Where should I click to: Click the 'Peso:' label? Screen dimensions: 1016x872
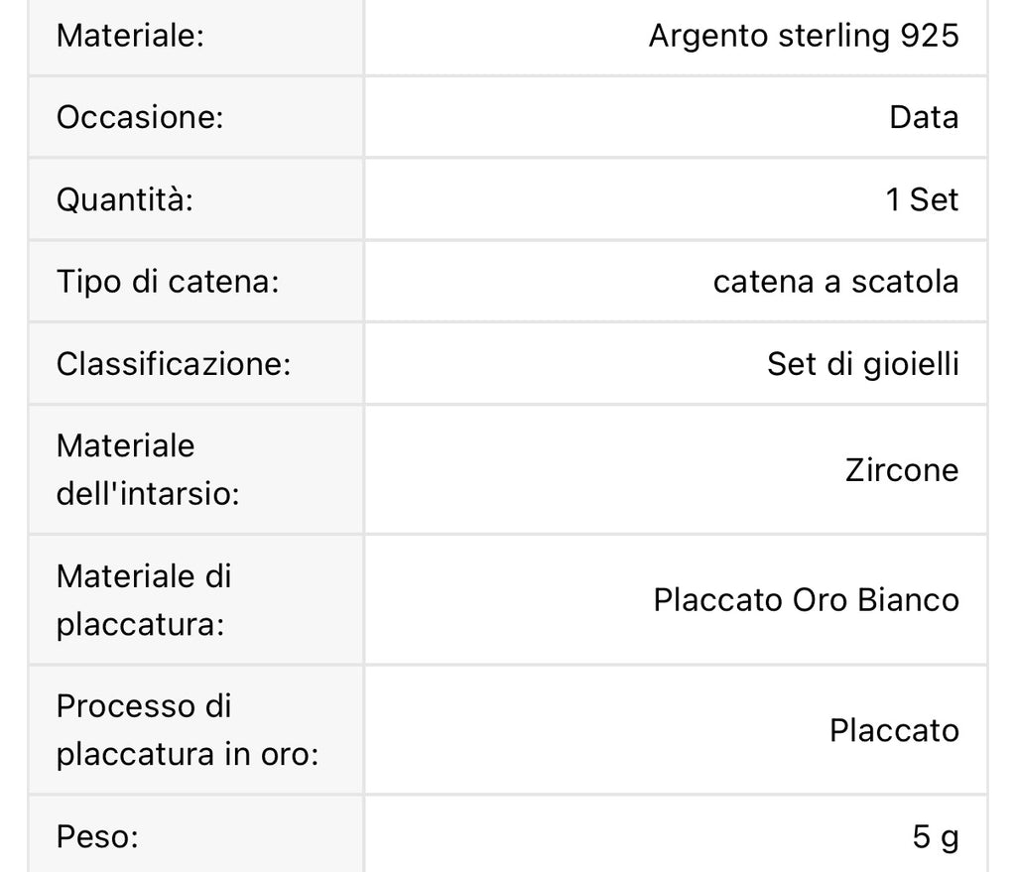[96, 838]
